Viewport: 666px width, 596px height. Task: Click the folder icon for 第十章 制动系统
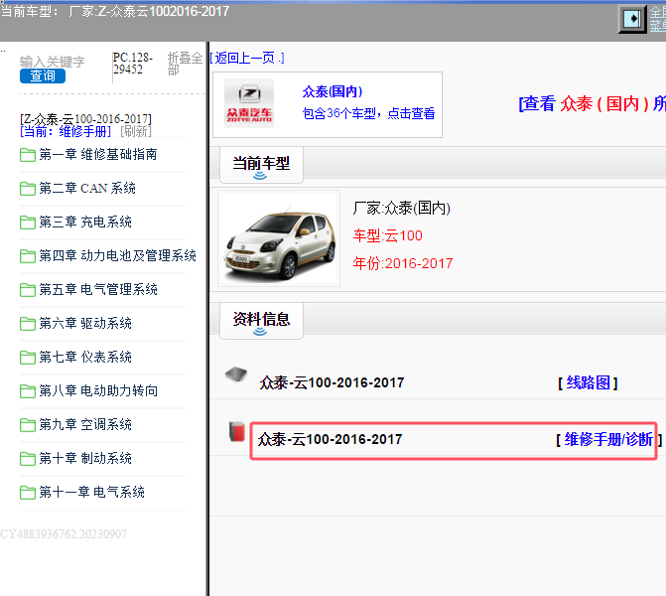pos(28,459)
